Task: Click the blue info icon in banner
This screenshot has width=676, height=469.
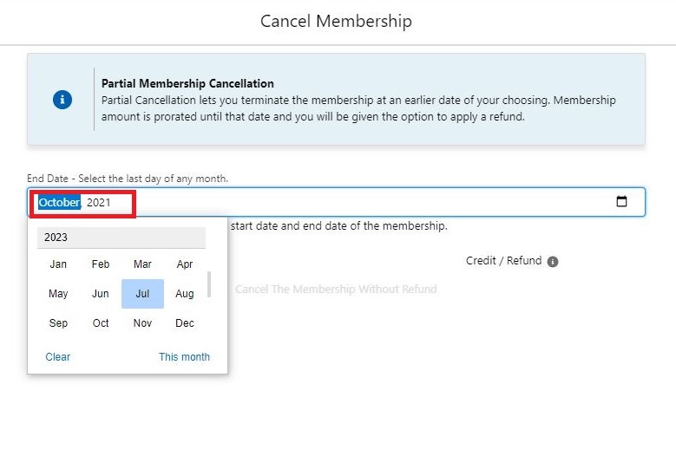Action: click(x=62, y=100)
